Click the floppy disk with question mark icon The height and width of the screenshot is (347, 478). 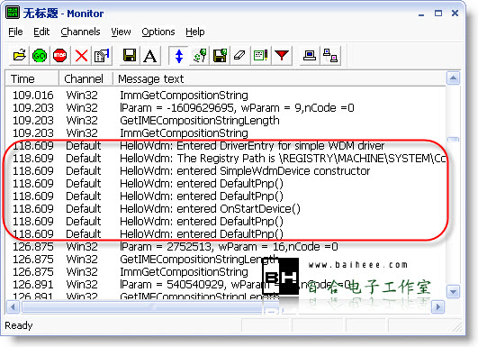(x=220, y=56)
